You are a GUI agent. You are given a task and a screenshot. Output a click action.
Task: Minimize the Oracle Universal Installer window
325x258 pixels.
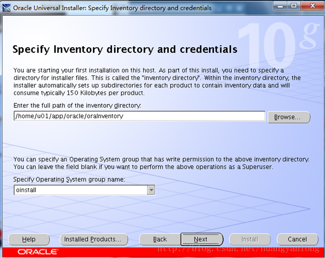(280, 6)
